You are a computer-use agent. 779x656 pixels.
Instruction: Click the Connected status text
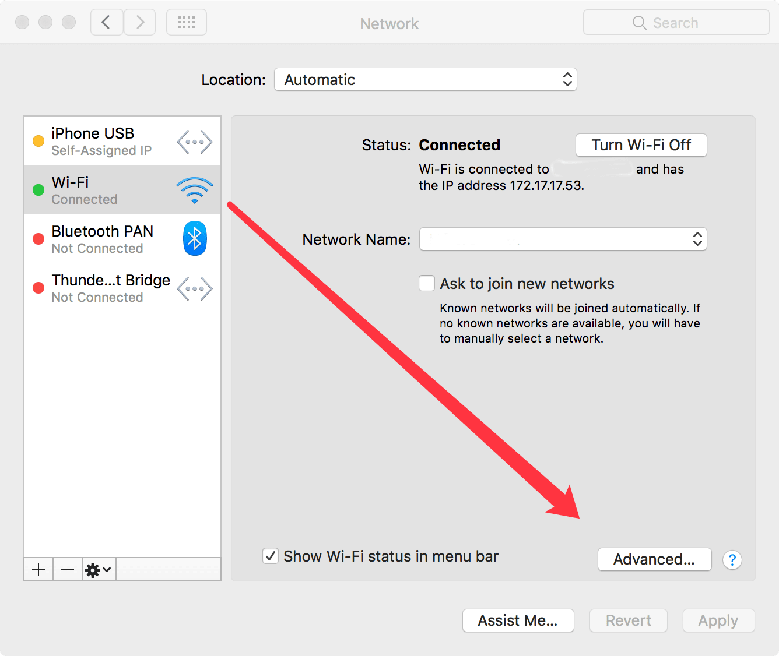click(x=459, y=144)
